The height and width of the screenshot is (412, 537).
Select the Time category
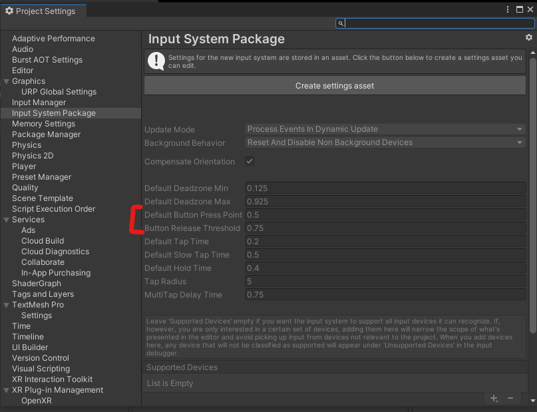pos(21,325)
